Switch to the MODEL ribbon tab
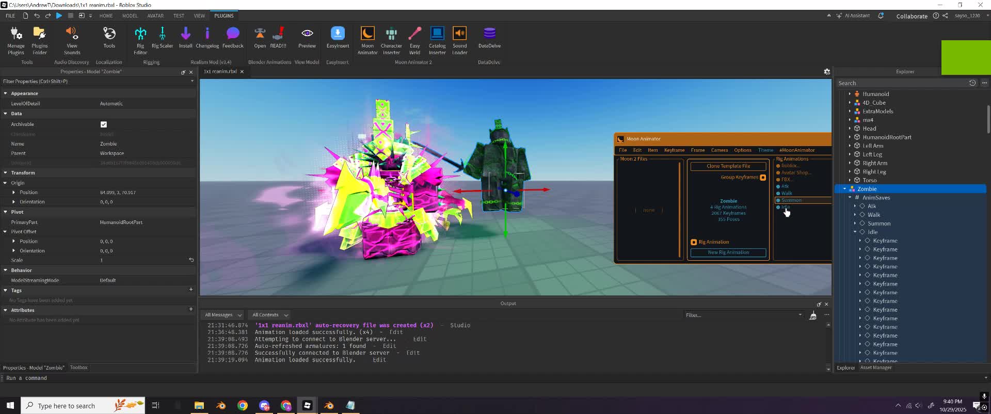Image resolution: width=991 pixels, height=414 pixels. coord(130,15)
